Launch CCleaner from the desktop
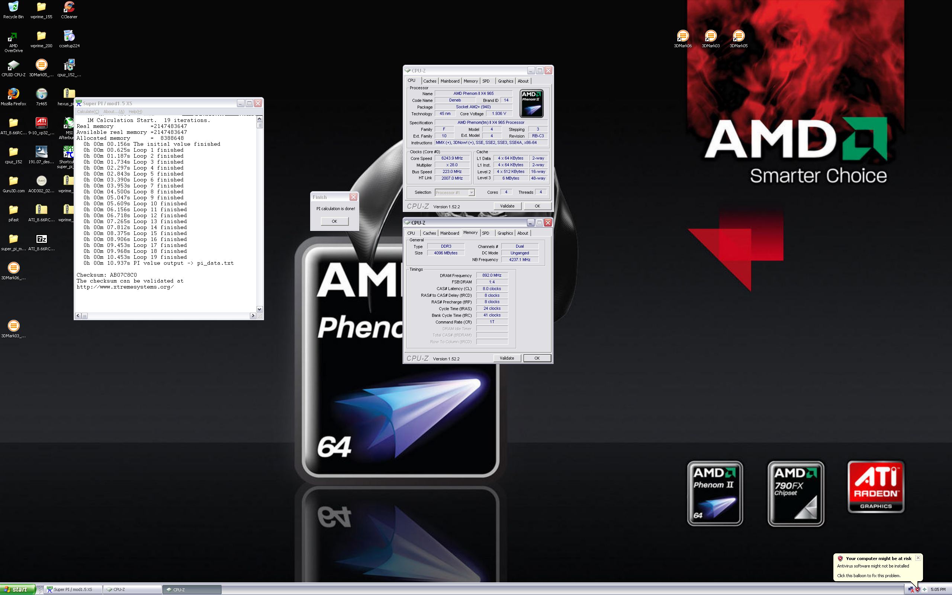 coord(69,10)
